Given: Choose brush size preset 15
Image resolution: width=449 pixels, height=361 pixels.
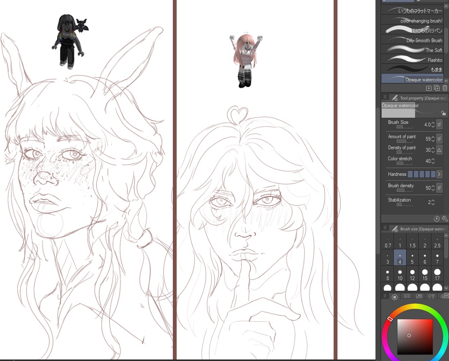Looking at the screenshot, I should pos(425,274).
